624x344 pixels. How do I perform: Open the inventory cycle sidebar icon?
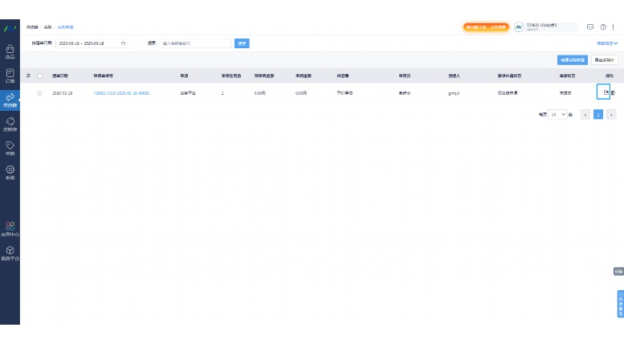pyautogui.click(x=10, y=124)
